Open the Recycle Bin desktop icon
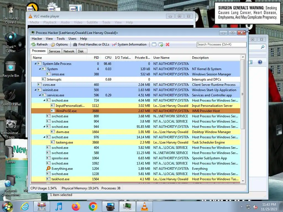The height and width of the screenshot is (212, 283). tap(11, 69)
